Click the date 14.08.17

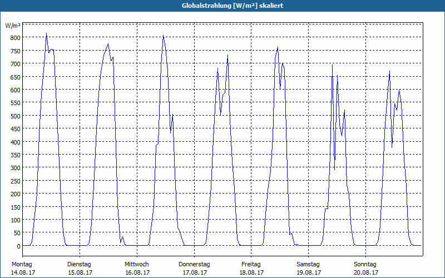[x=23, y=272]
